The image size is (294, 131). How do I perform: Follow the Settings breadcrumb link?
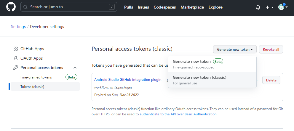click(18, 27)
